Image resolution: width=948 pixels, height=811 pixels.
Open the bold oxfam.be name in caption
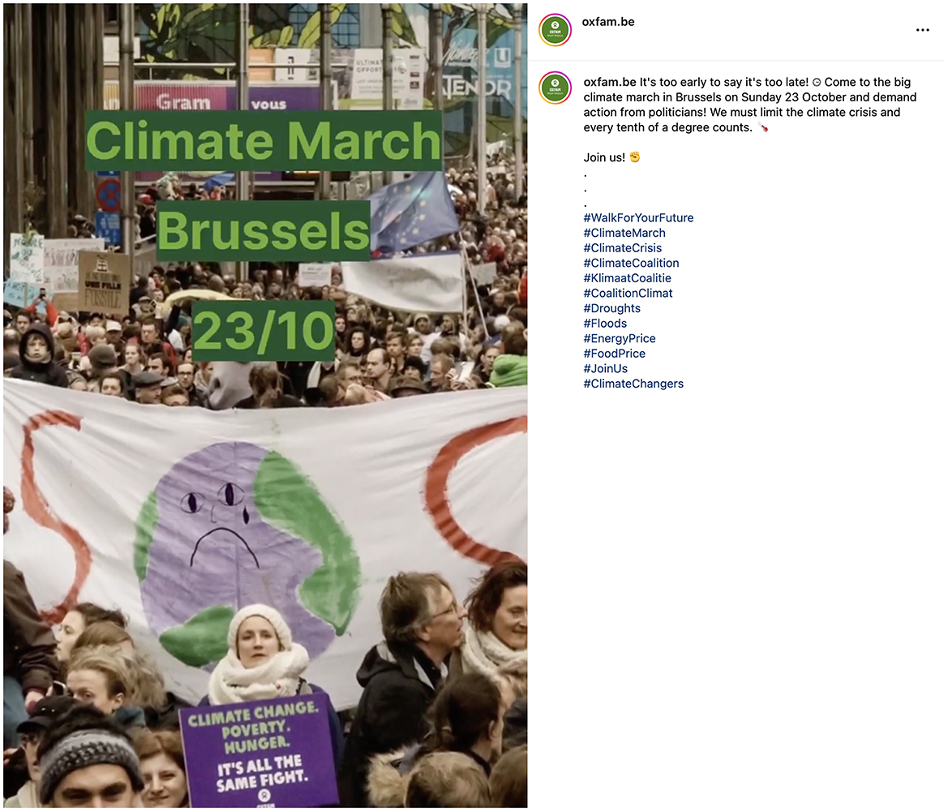click(x=610, y=82)
